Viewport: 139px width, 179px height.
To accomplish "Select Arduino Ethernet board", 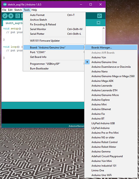I will pos(111,109).
